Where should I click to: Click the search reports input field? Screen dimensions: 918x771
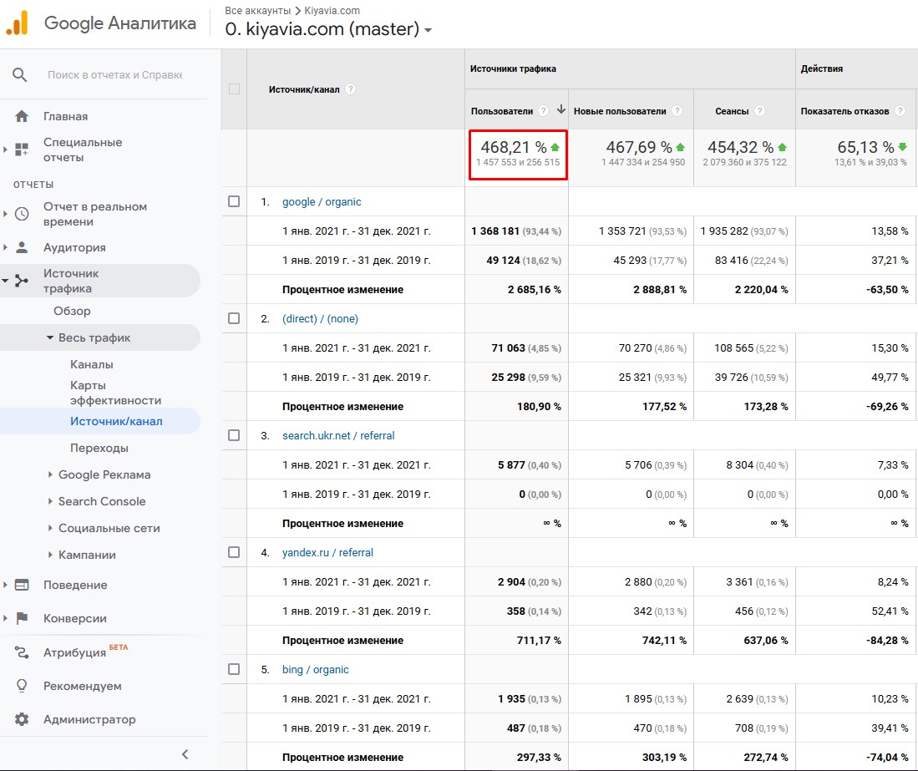[114, 75]
